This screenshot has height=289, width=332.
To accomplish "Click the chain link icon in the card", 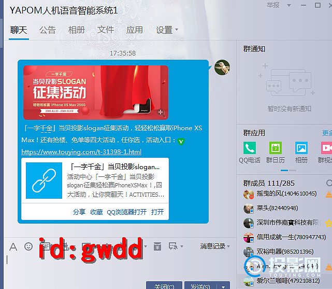I will tap(44, 181).
